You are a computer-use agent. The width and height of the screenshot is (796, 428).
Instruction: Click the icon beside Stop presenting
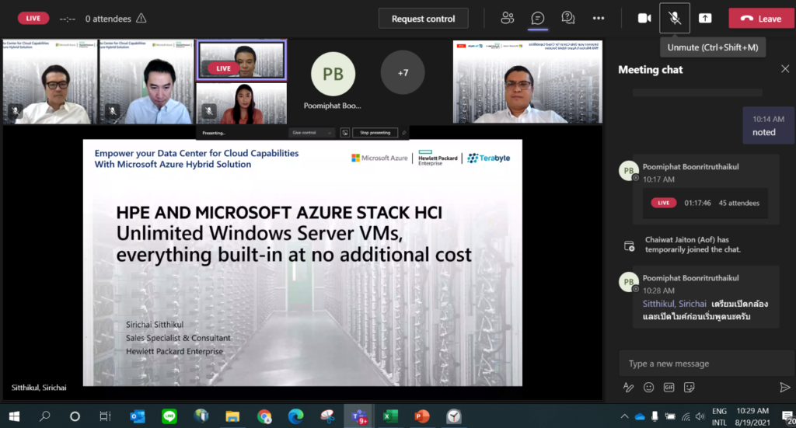tap(344, 133)
